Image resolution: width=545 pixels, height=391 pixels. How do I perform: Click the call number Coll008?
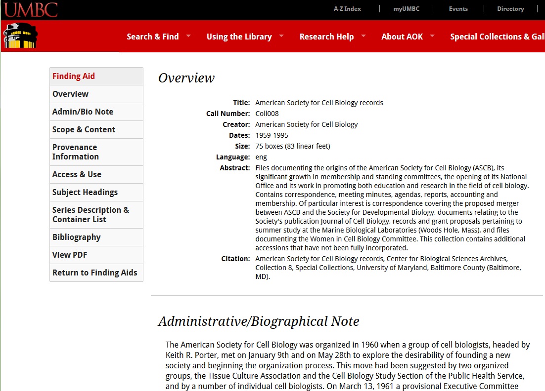[267, 114]
